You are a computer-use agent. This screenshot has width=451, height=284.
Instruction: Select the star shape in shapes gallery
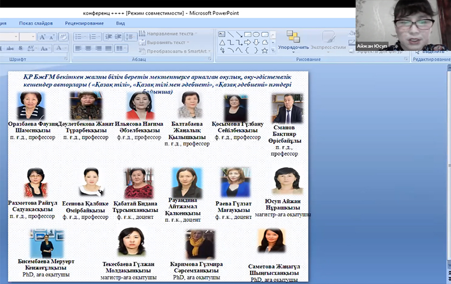tap(265, 50)
